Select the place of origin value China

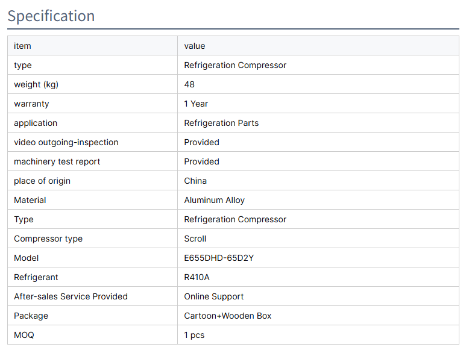point(195,181)
